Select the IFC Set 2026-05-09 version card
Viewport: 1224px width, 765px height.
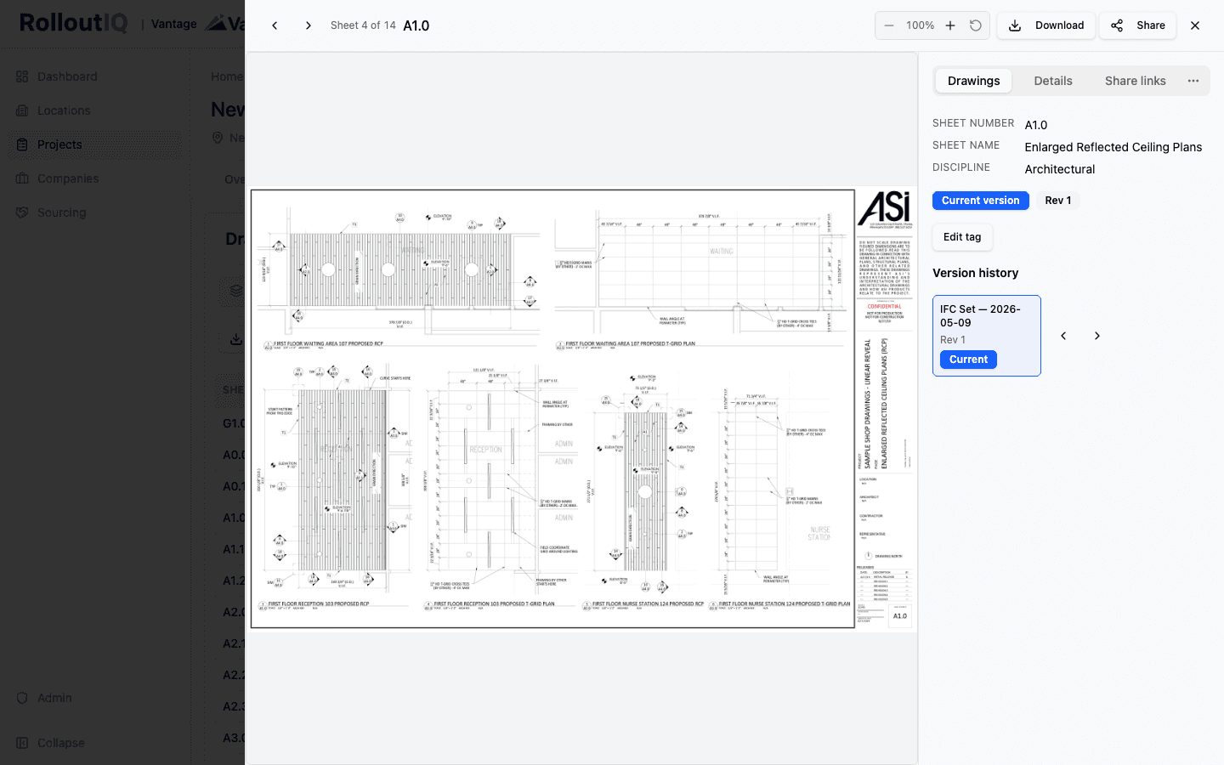click(987, 336)
